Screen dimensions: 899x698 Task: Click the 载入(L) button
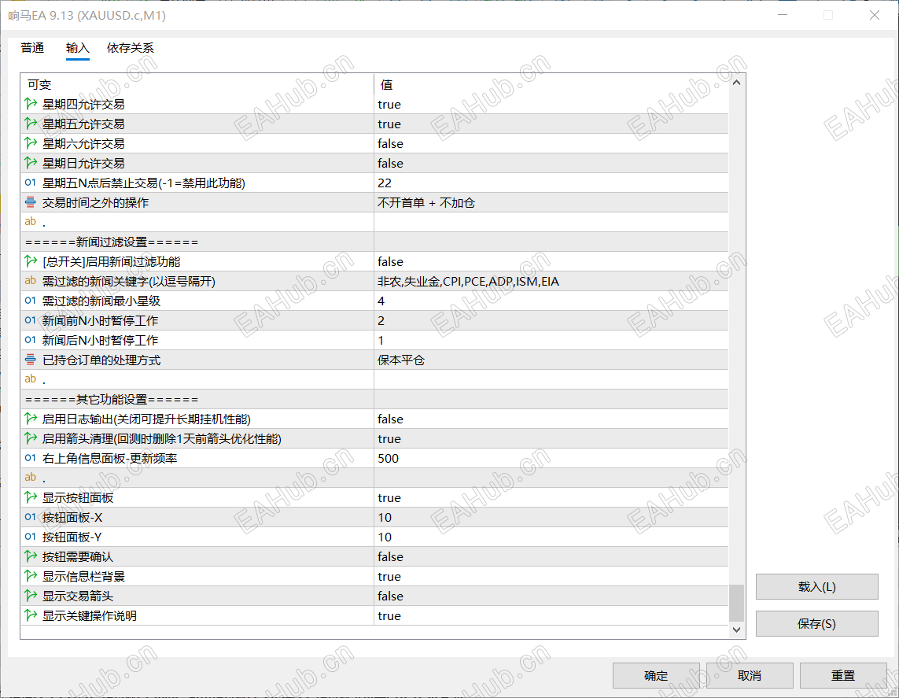click(x=816, y=587)
